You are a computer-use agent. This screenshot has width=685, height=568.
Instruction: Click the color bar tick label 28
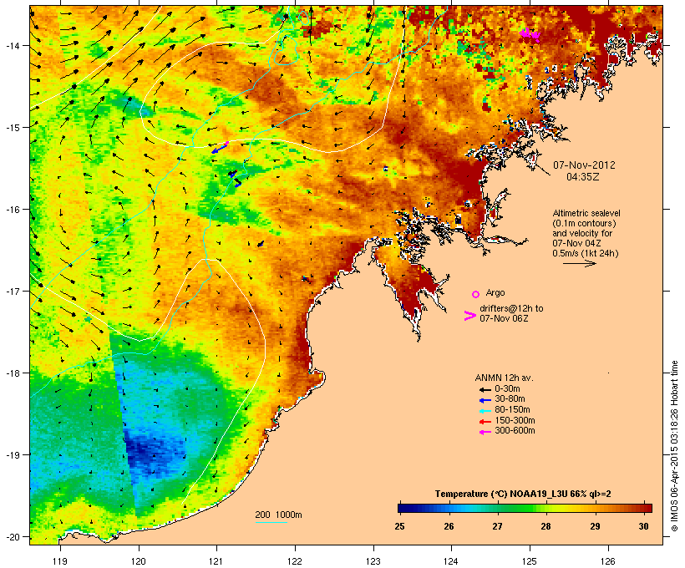(546, 526)
